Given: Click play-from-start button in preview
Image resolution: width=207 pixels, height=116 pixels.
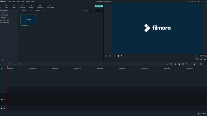Looking at the screenshot, I should (x=110, y=56).
